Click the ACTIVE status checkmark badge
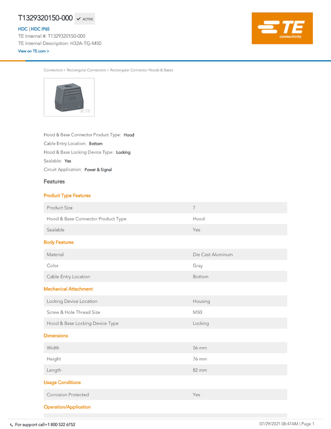Image resolution: width=331 pixels, height=429 pixels. pyautogui.click(x=85, y=19)
